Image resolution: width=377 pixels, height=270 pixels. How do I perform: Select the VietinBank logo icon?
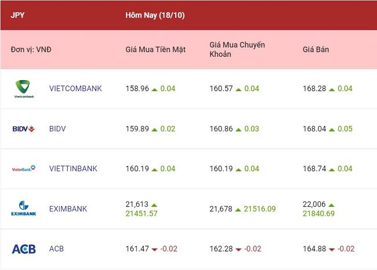click(x=24, y=168)
